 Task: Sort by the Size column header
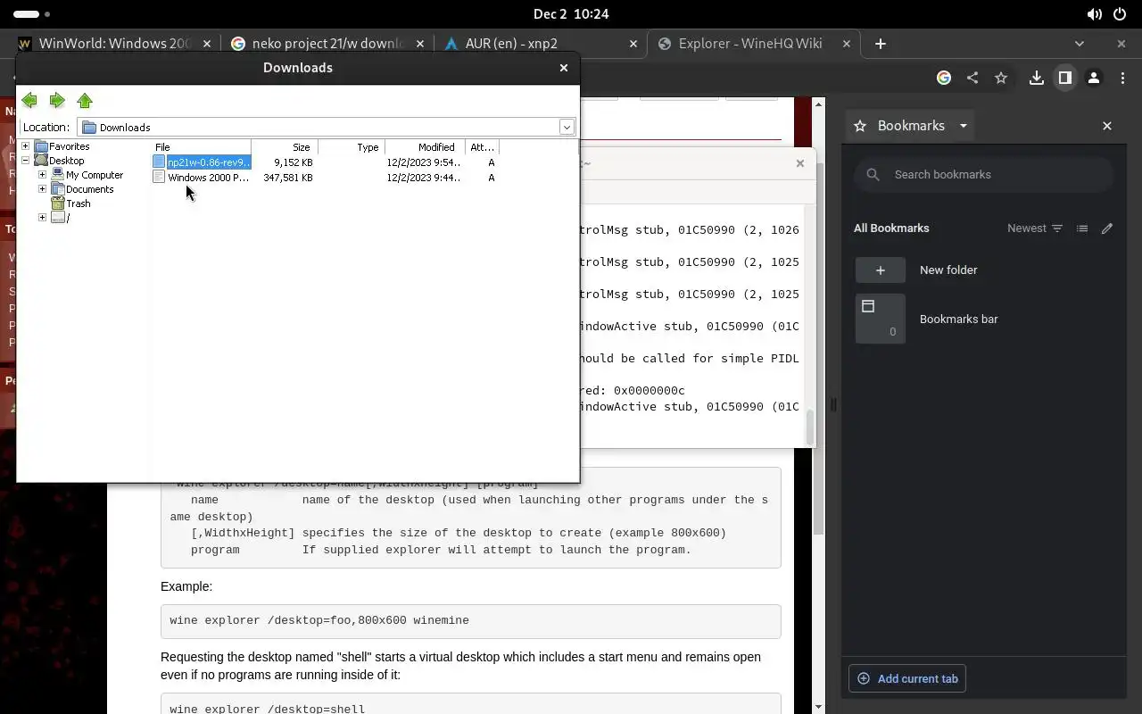[x=285, y=147]
